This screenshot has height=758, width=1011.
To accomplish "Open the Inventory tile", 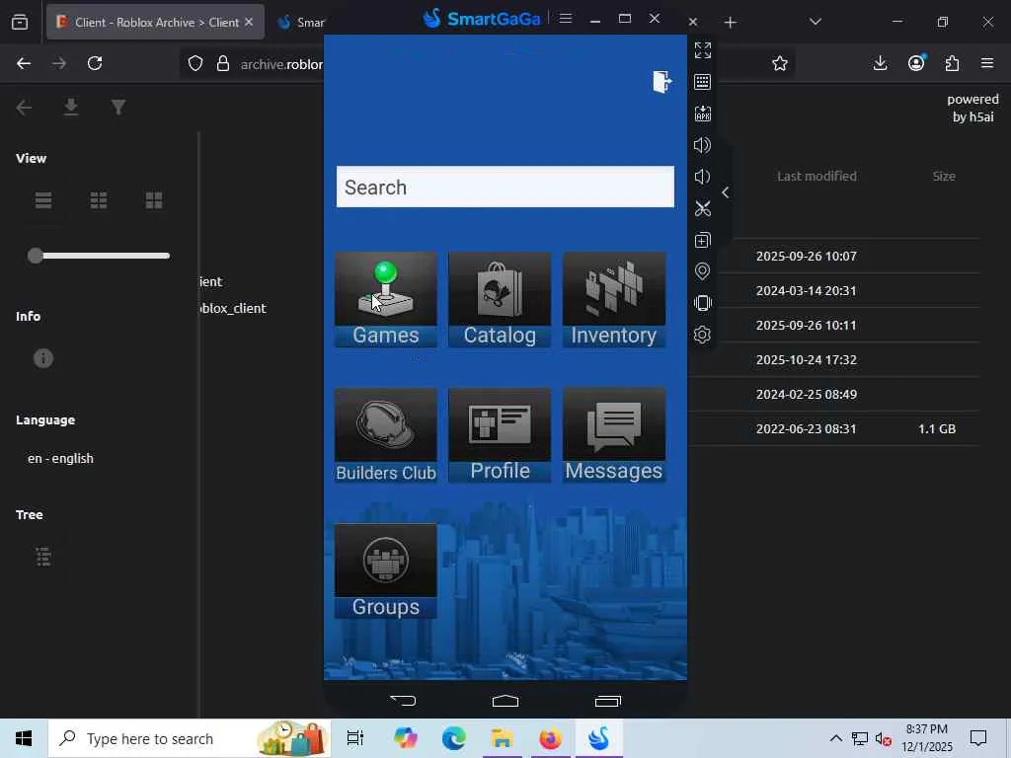I will (614, 300).
